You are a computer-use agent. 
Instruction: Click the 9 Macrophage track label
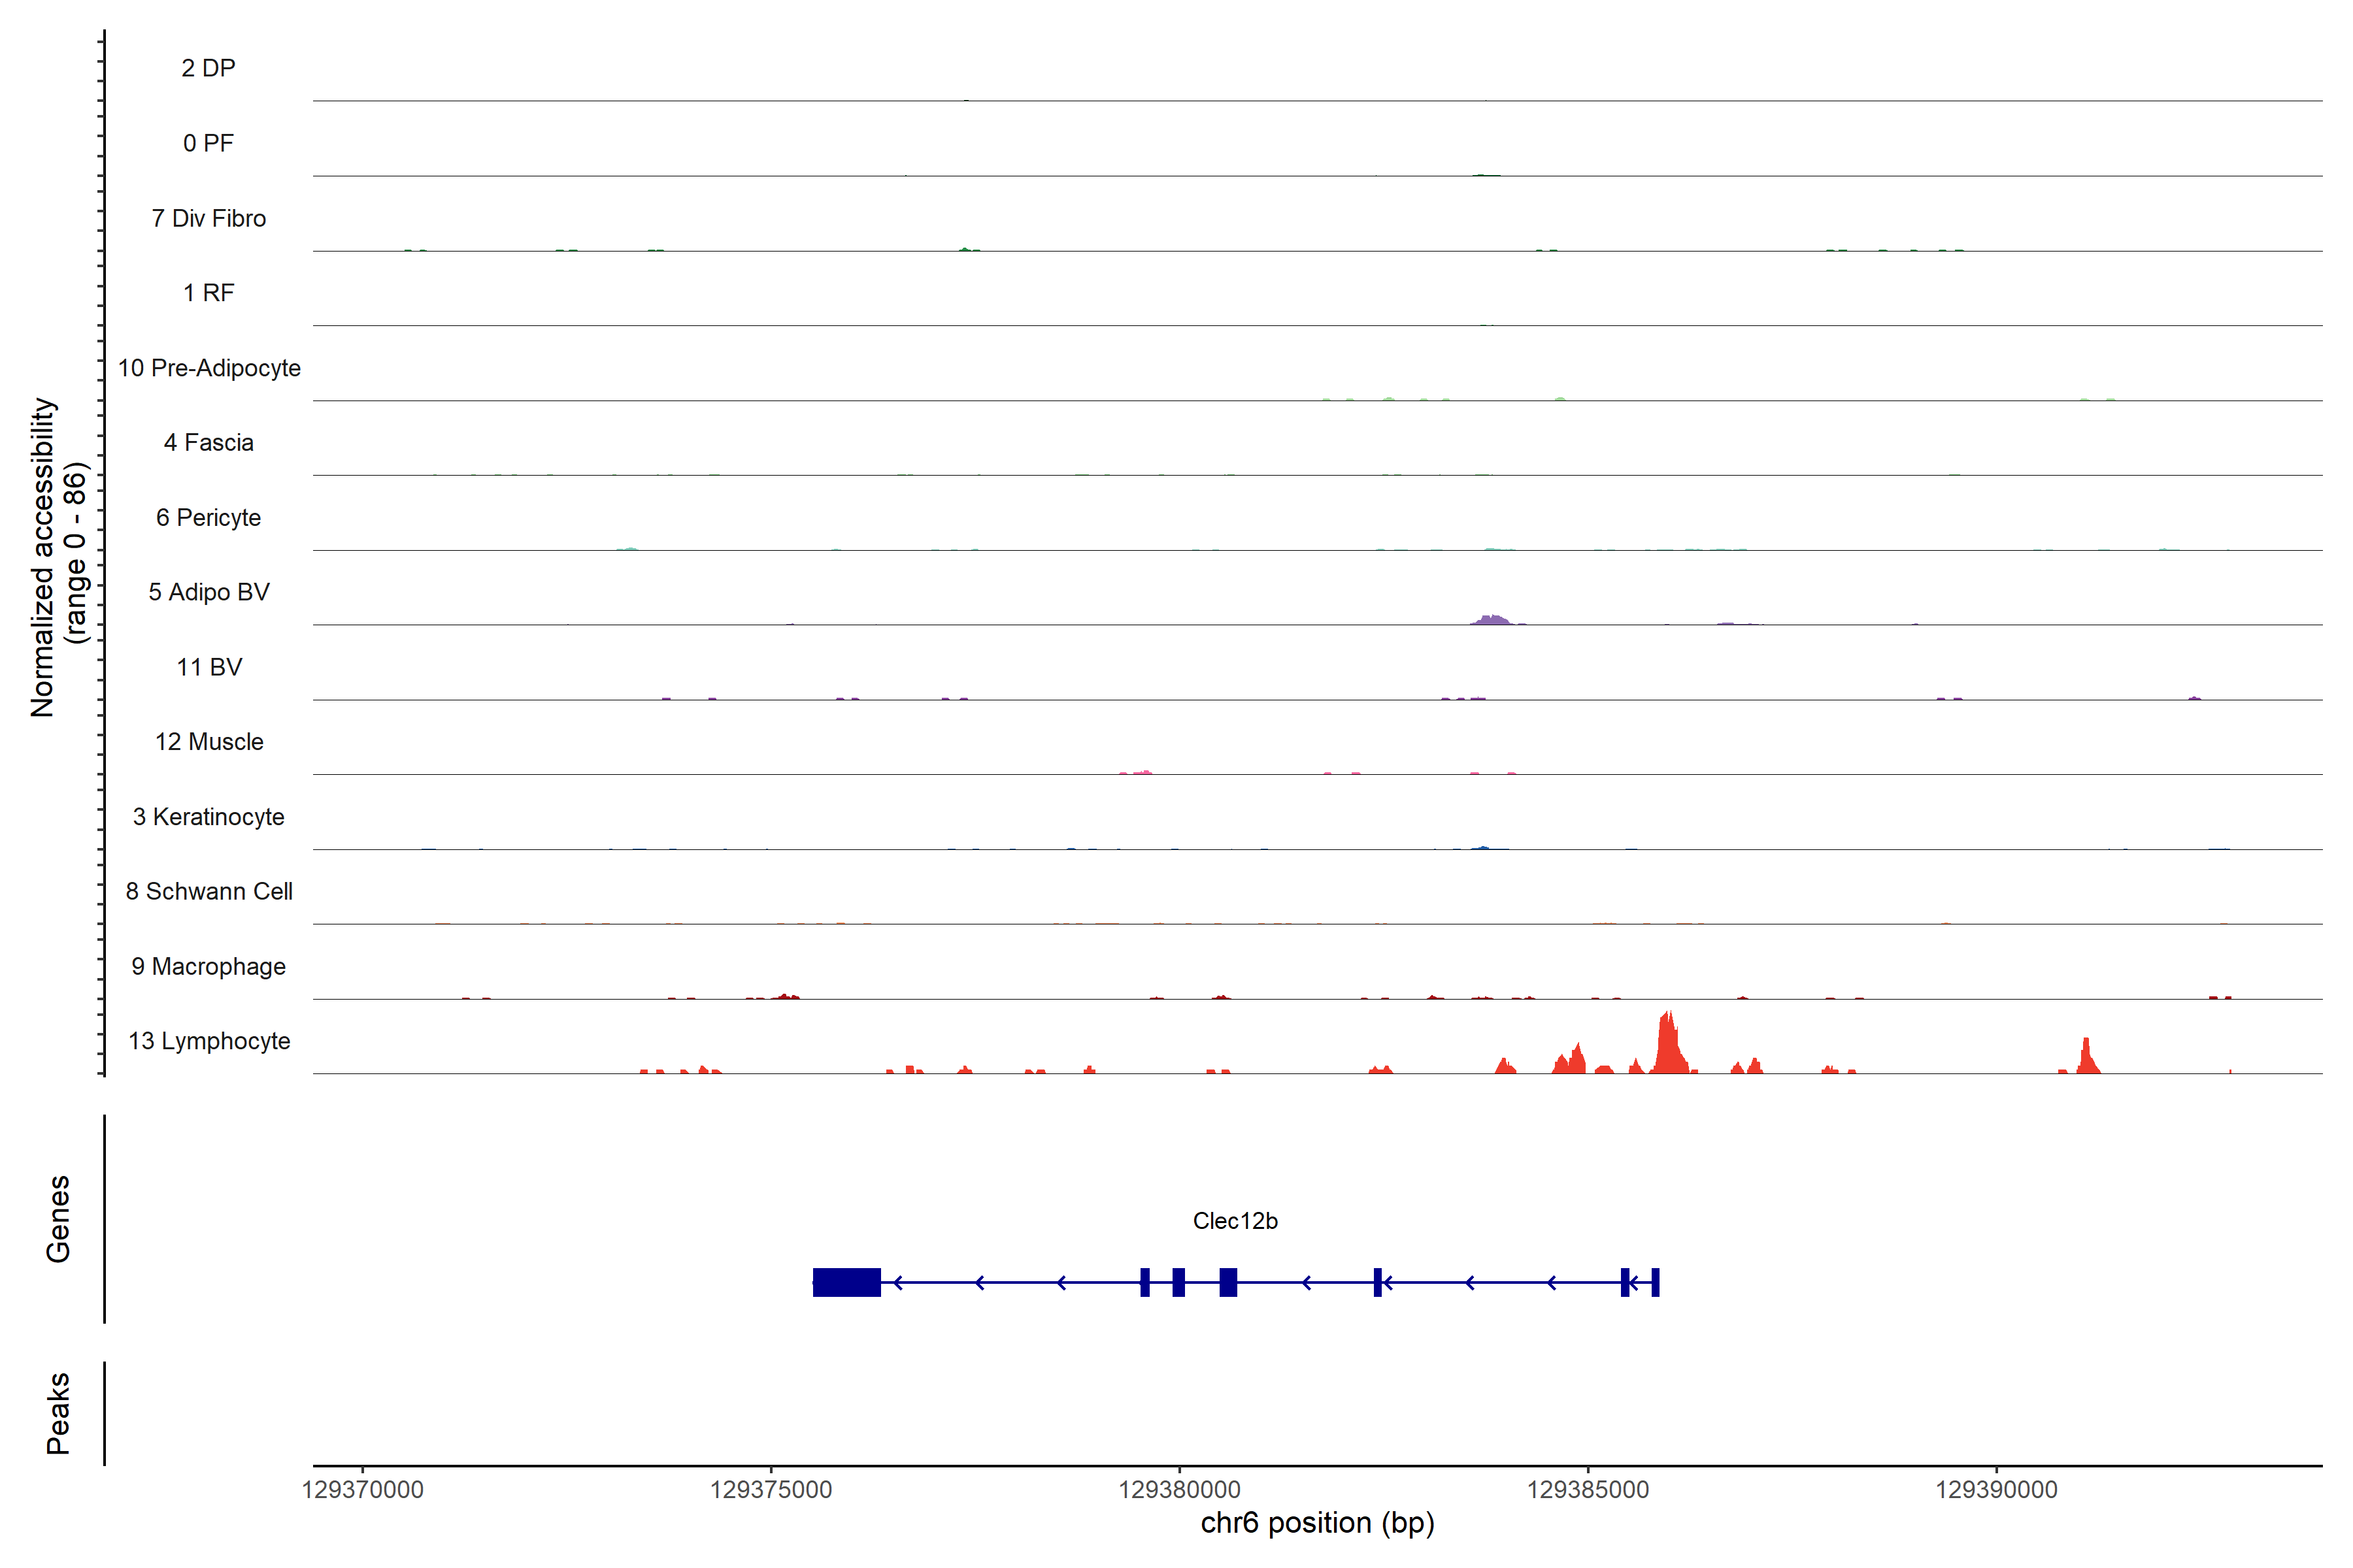(x=208, y=966)
